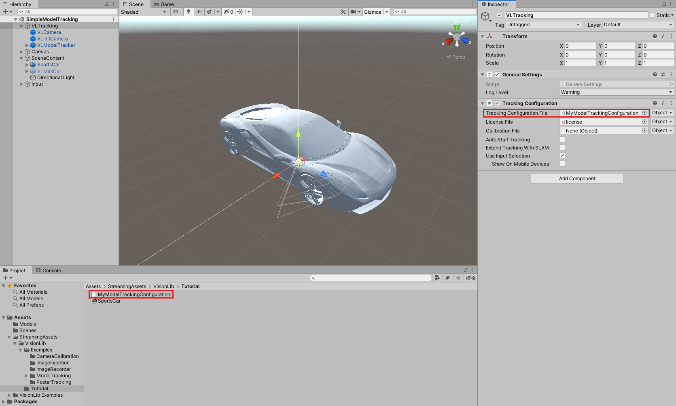Toggle scene lighting with the lightbulb icon
676x406 pixels.
pos(188,12)
